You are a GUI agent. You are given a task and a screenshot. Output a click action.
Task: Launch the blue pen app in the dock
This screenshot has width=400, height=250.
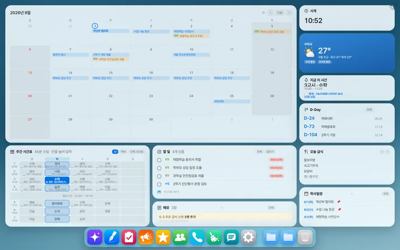[x=112, y=237]
